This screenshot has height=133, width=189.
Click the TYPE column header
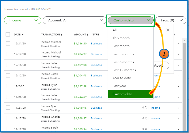coord(96,35)
